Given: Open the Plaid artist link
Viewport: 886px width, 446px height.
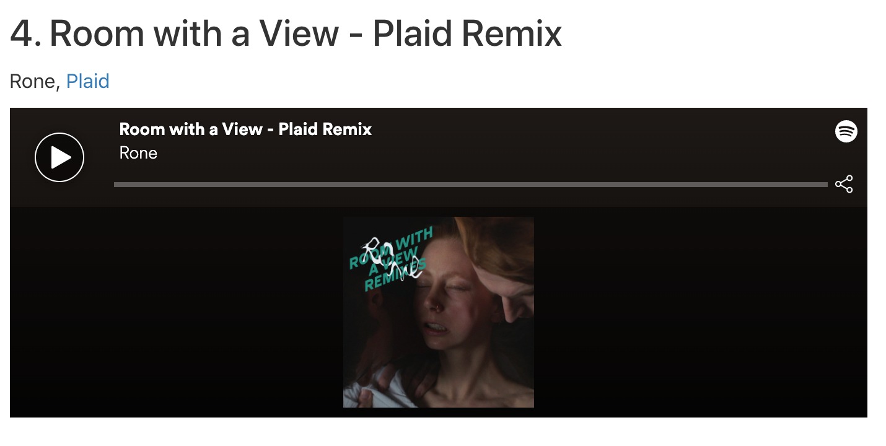Looking at the screenshot, I should click(x=88, y=81).
